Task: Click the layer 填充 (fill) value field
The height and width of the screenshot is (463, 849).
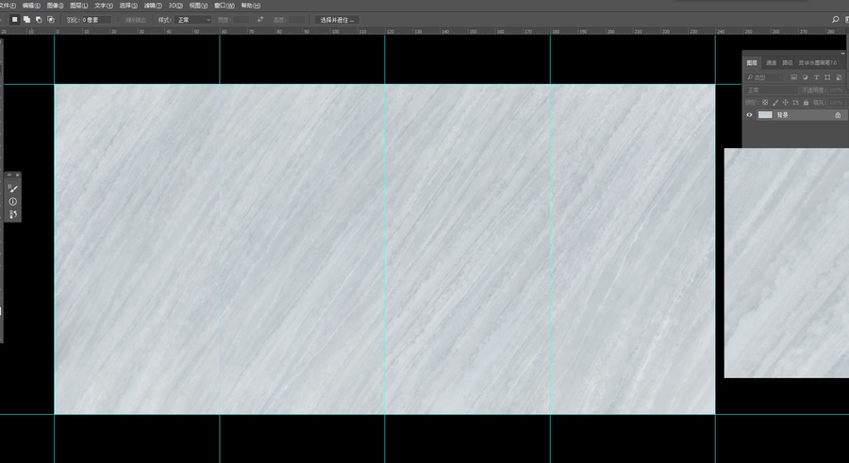Action: point(836,103)
